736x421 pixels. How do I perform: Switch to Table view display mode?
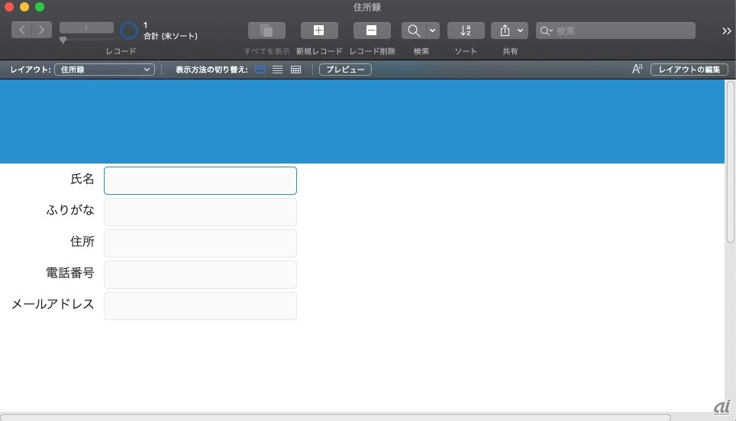295,70
